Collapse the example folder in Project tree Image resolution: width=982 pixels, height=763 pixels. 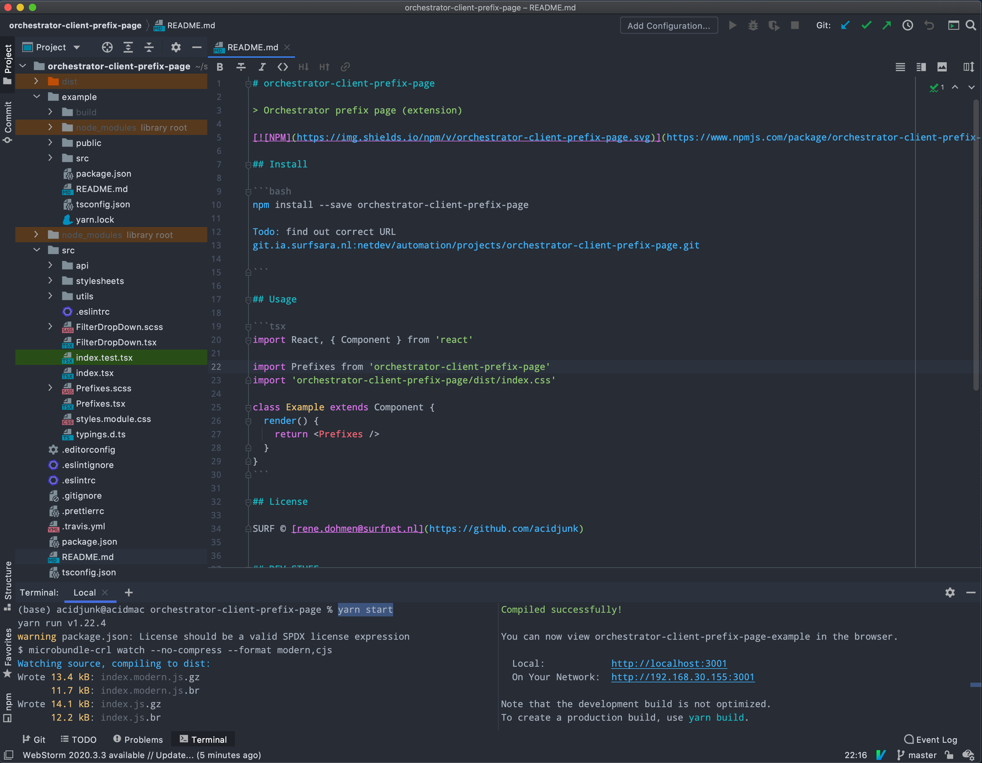[x=36, y=97]
